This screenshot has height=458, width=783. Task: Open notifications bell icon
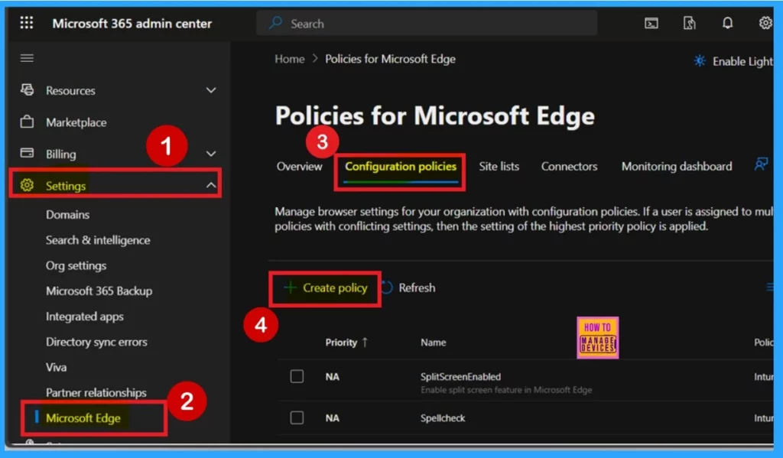[x=728, y=23]
